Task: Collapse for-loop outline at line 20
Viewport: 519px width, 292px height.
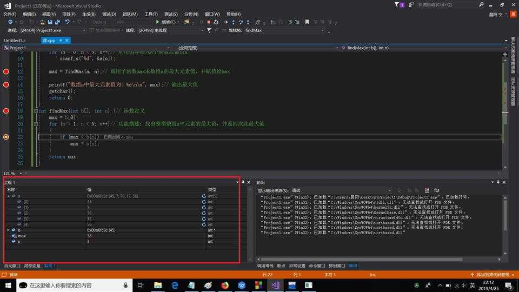Action: click(x=36, y=124)
